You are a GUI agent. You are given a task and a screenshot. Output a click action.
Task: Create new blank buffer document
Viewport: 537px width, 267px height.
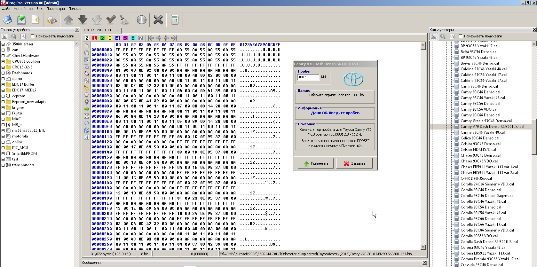point(36,20)
